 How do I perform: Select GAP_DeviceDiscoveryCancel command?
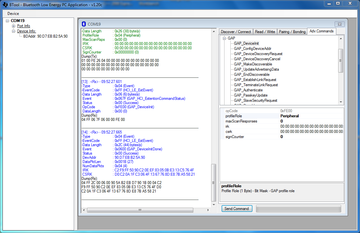click(257, 59)
